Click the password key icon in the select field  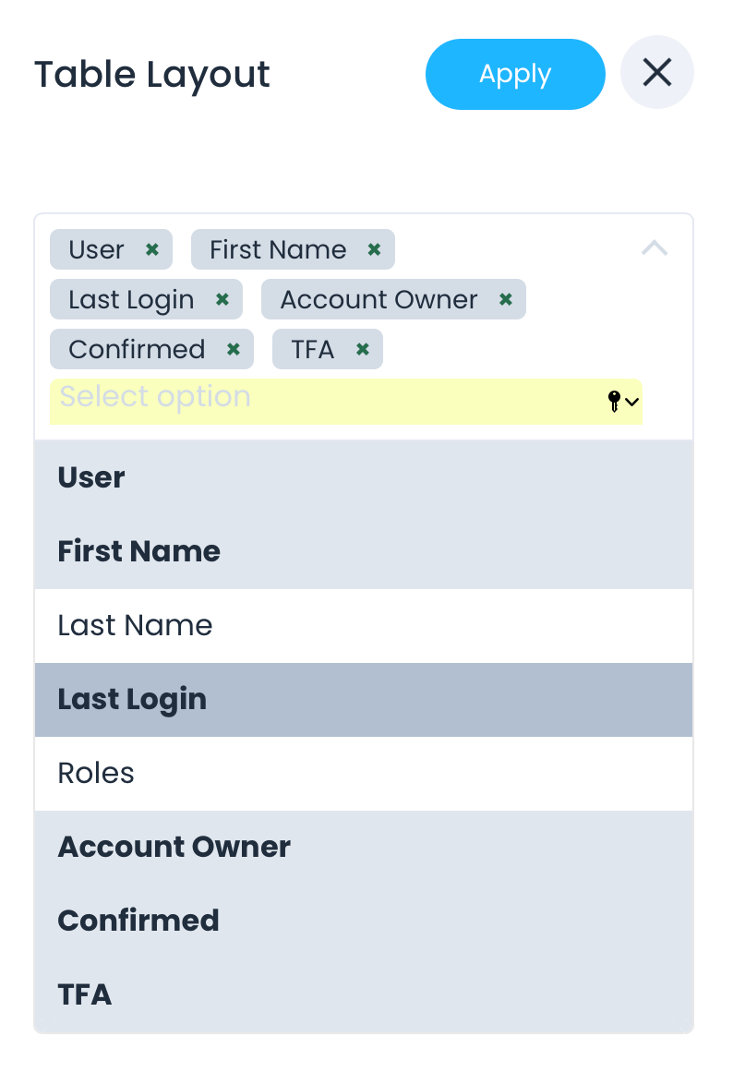(614, 401)
